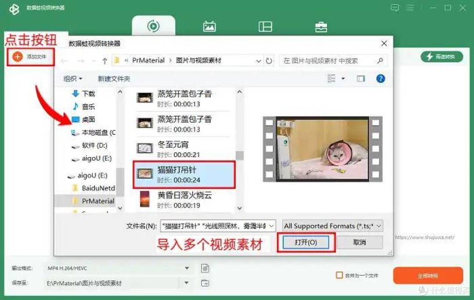The width and height of the screenshot is (474, 300).
Task: Select first aigoU (E:) under this PC
Action: pyautogui.click(x=92, y=159)
